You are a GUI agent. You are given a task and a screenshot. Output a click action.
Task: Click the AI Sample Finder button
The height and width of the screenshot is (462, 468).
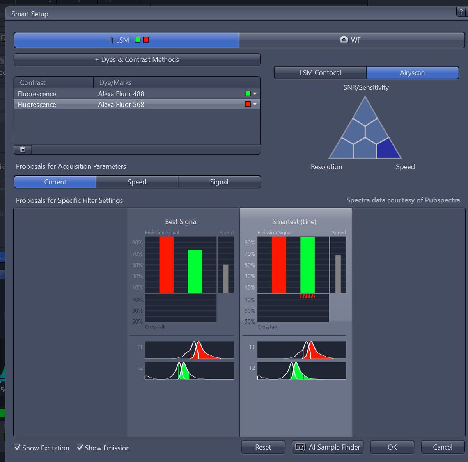point(328,447)
